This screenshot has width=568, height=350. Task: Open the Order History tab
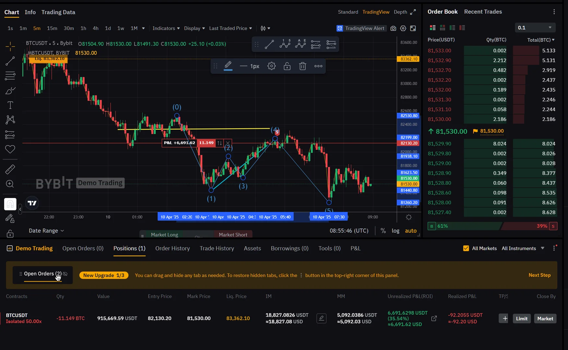point(173,248)
